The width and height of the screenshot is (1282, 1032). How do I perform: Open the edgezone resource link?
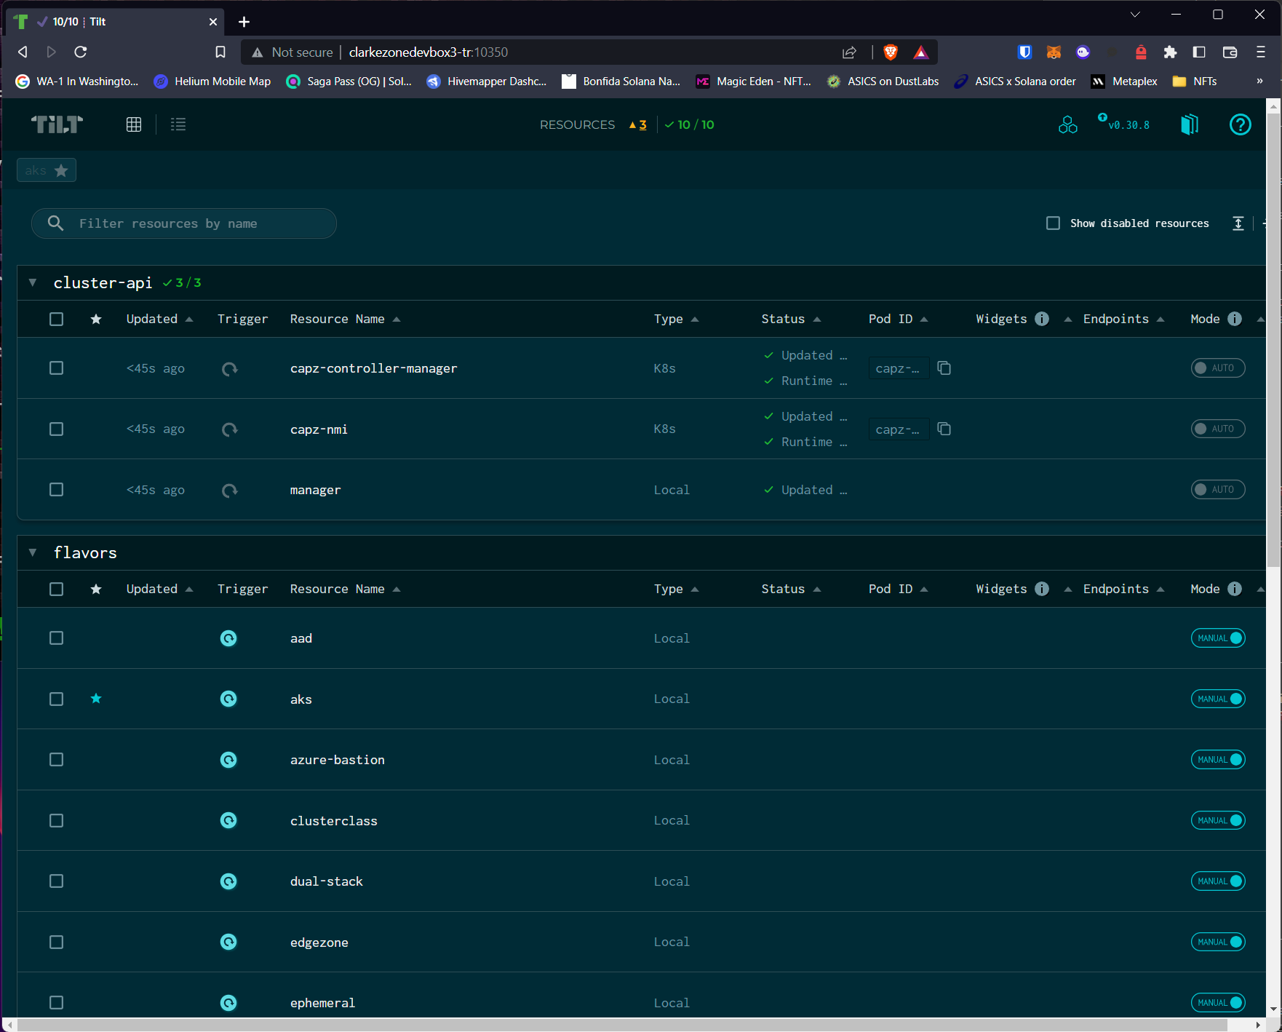coord(319,942)
